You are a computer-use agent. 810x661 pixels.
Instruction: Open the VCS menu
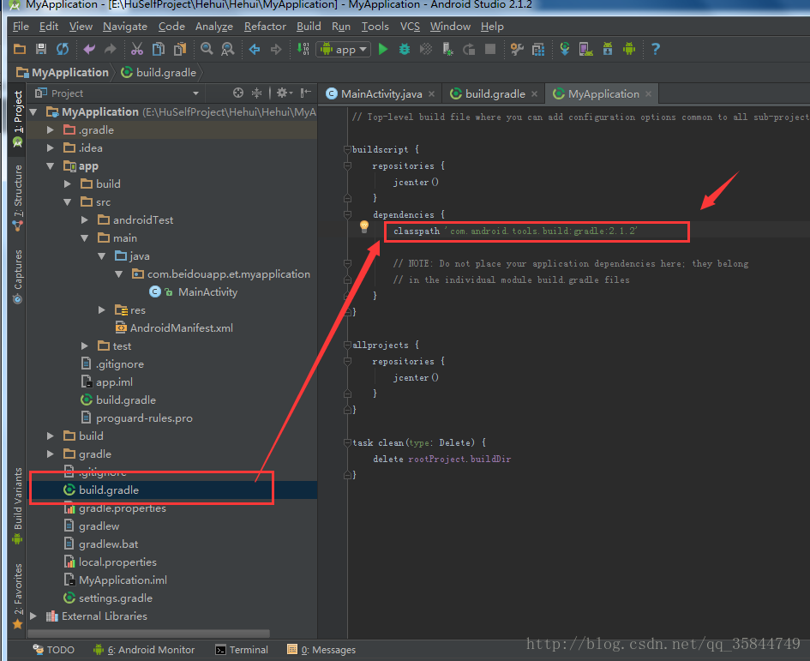[411, 27]
